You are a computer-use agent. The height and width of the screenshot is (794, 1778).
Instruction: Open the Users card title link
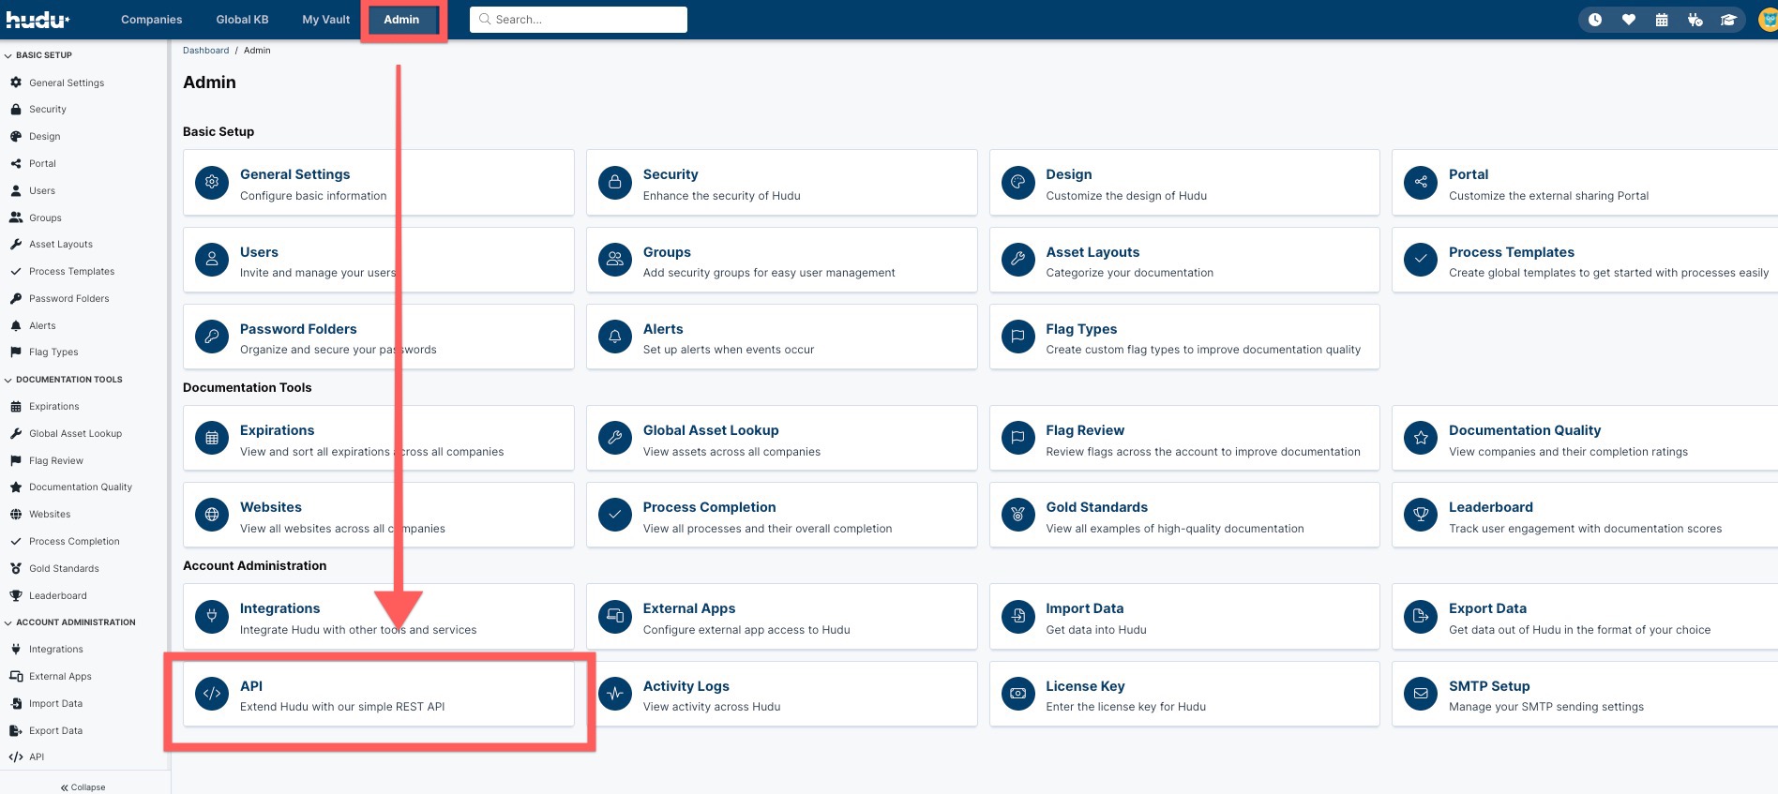(259, 252)
